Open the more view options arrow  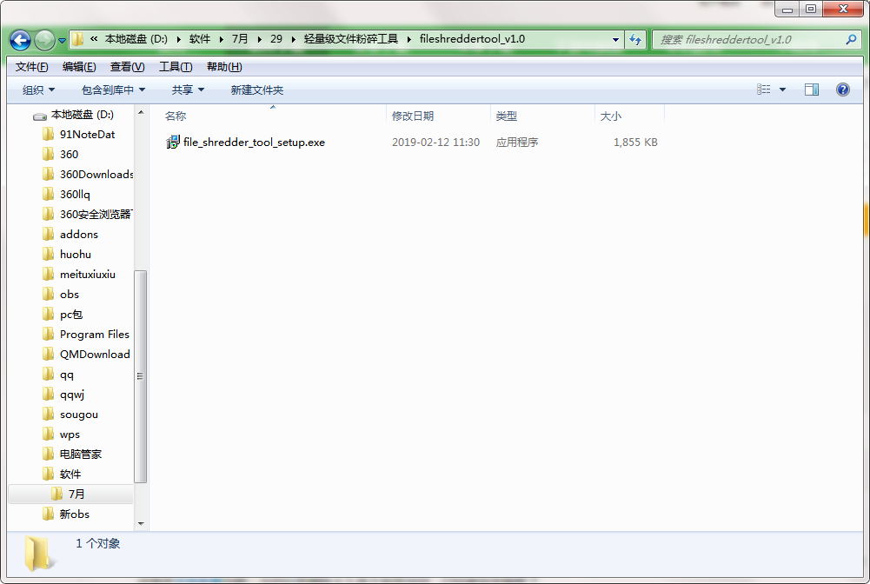pos(782,90)
